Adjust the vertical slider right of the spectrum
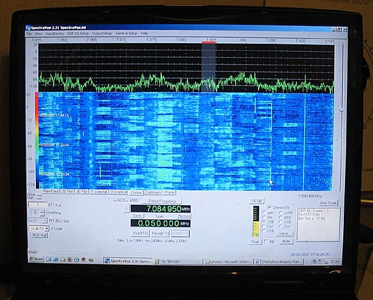 (341, 111)
